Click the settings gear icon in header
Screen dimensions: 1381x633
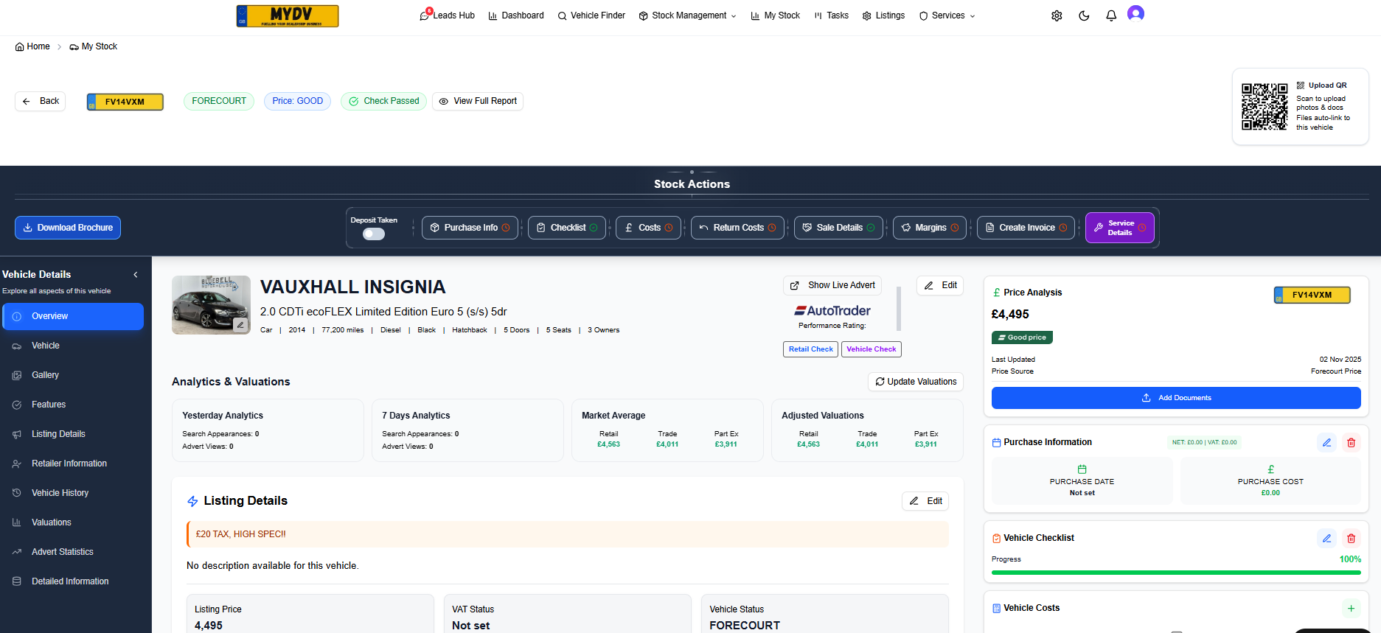pyautogui.click(x=1057, y=15)
